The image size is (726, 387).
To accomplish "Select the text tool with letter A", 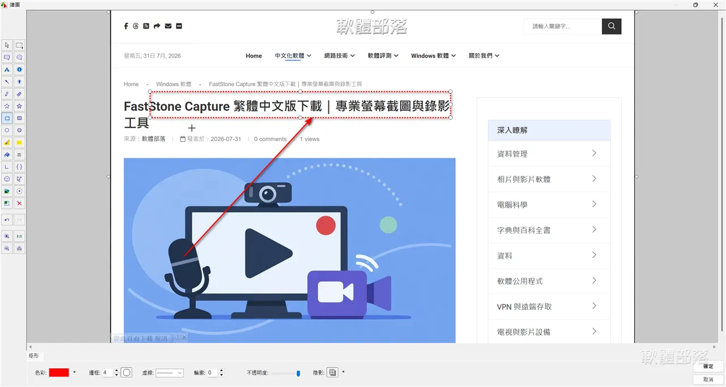I will (7, 70).
